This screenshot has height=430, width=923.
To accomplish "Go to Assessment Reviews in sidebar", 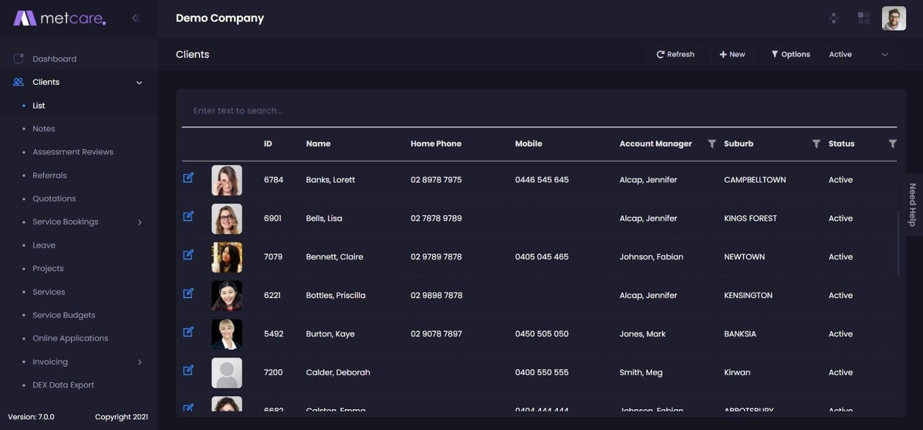I will tap(73, 152).
